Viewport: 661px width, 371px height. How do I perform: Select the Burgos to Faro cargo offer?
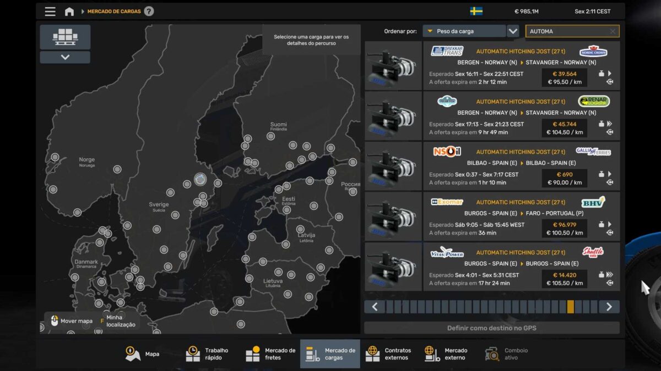[521, 216]
